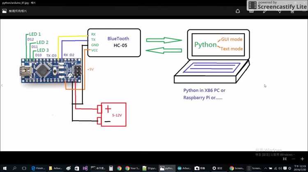Screen dimensions: 308x172
Task: Click the "LED 1" label in diagram
Action: [35, 34]
